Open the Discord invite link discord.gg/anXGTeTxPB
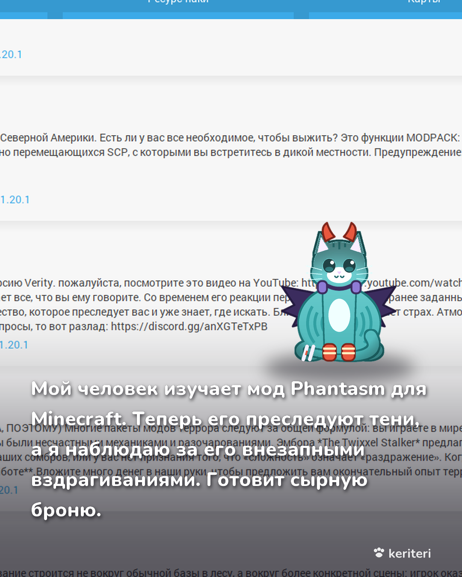Viewport: 462px width, 577px height. [189, 327]
